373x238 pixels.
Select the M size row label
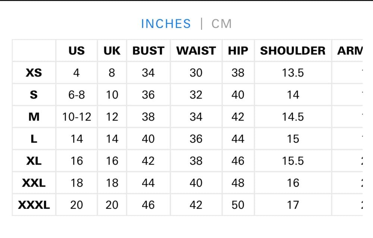tap(34, 117)
